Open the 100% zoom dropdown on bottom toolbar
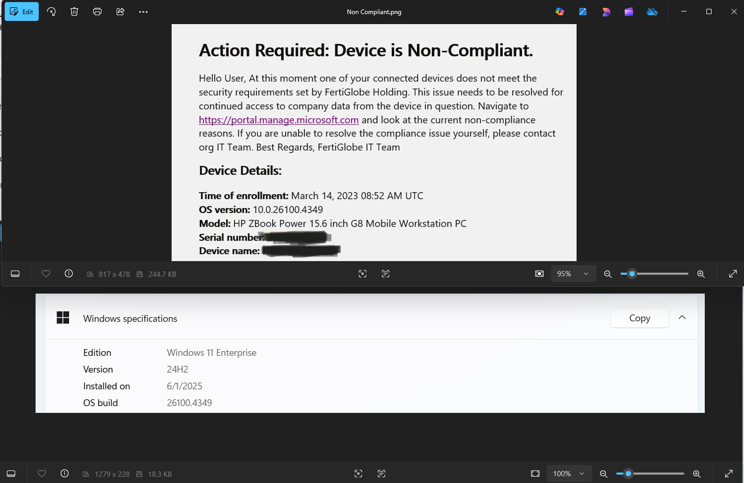This screenshot has height=483, width=744. pyautogui.click(x=569, y=474)
